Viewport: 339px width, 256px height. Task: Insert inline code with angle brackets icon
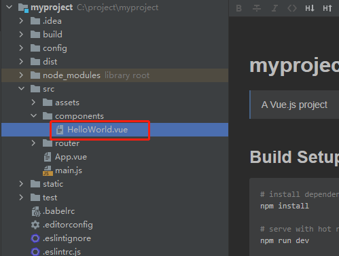click(292, 8)
